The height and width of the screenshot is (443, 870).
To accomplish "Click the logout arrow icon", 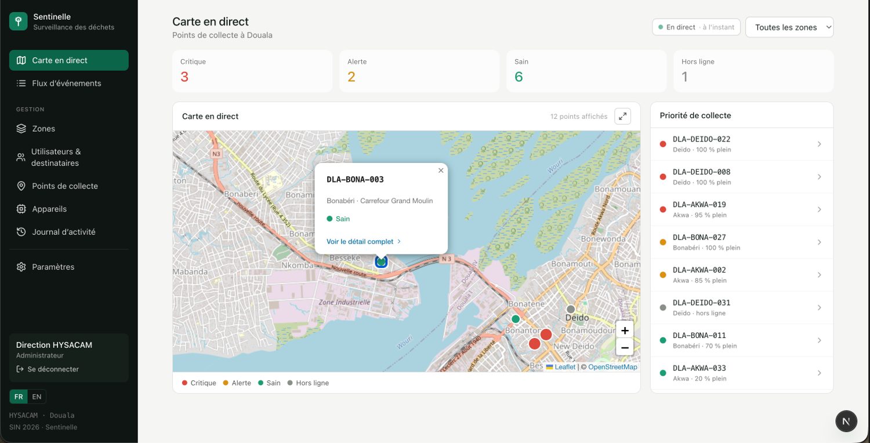I will 20,369.
